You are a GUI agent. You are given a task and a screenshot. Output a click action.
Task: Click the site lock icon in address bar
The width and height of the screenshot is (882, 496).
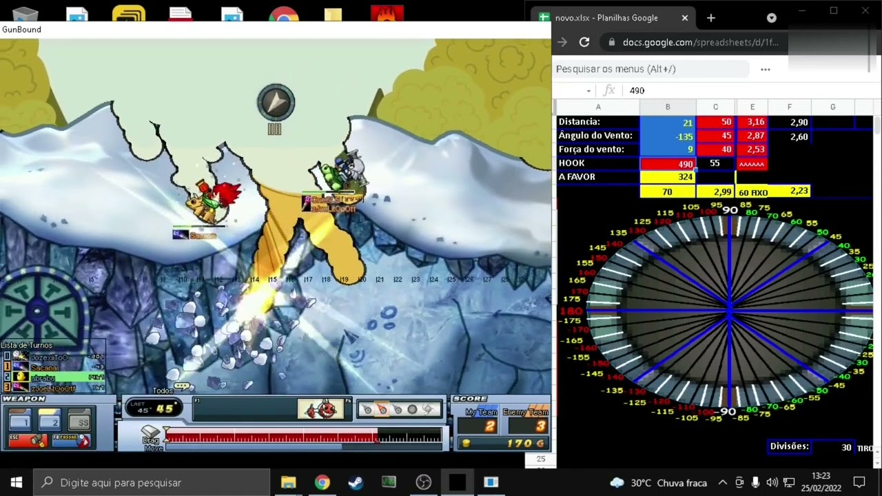pyautogui.click(x=612, y=42)
